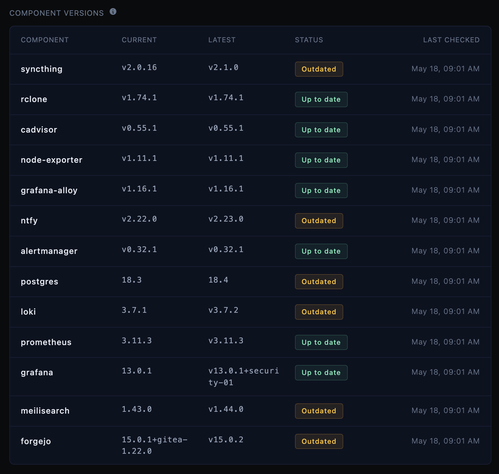Viewport: 499px width, 474px height.
Task: Select the rclone component name
Action: coord(34,99)
